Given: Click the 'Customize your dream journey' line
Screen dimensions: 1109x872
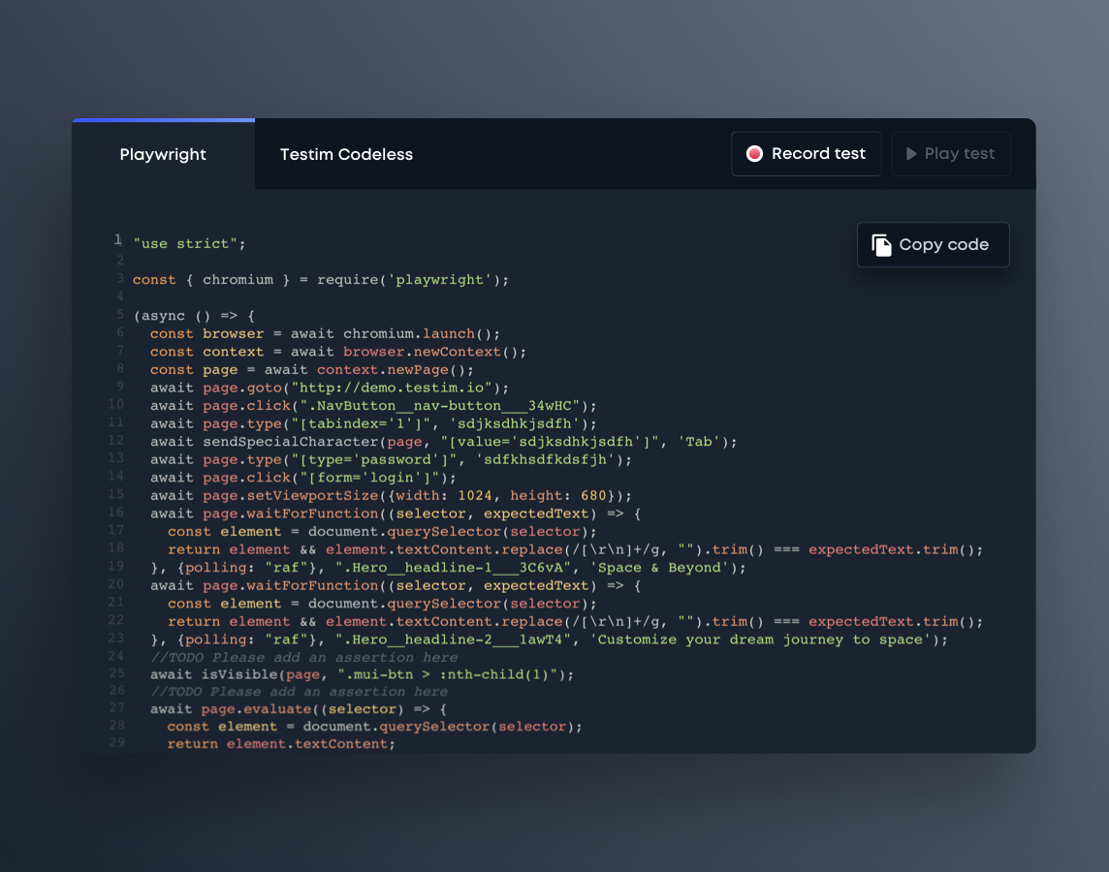Looking at the screenshot, I should click(x=549, y=639).
